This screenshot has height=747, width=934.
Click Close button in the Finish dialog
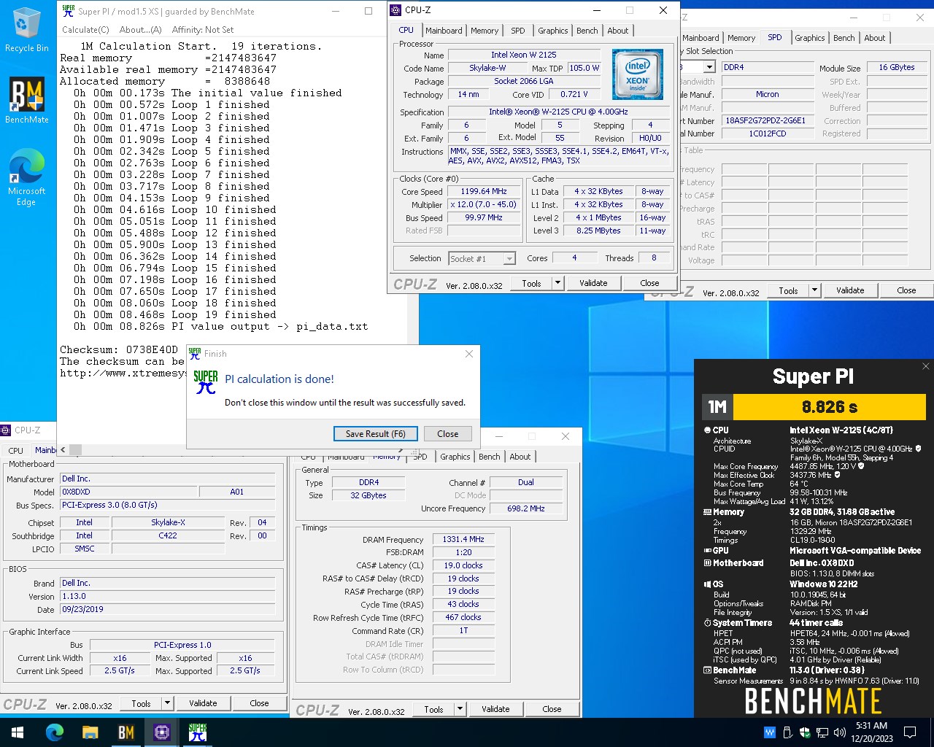[x=448, y=433]
